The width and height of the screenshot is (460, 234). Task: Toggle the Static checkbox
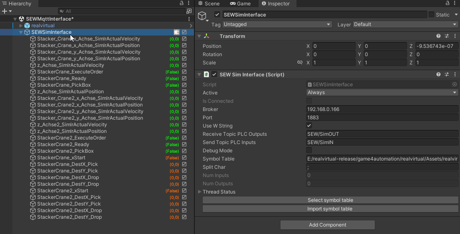pos(431,15)
